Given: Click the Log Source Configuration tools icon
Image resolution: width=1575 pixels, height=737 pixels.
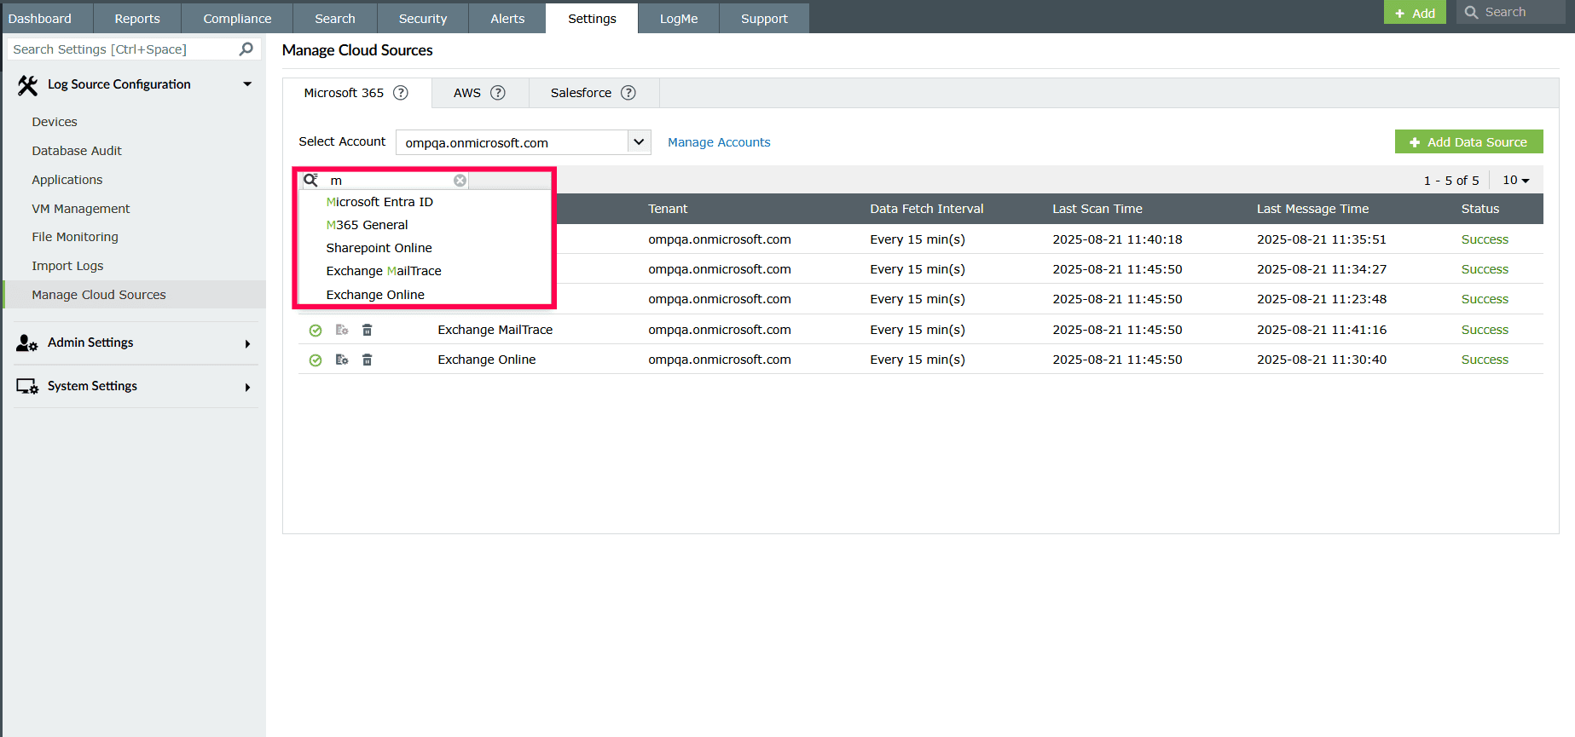Looking at the screenshot, I should pyautogui.click(x=27, y=85).
